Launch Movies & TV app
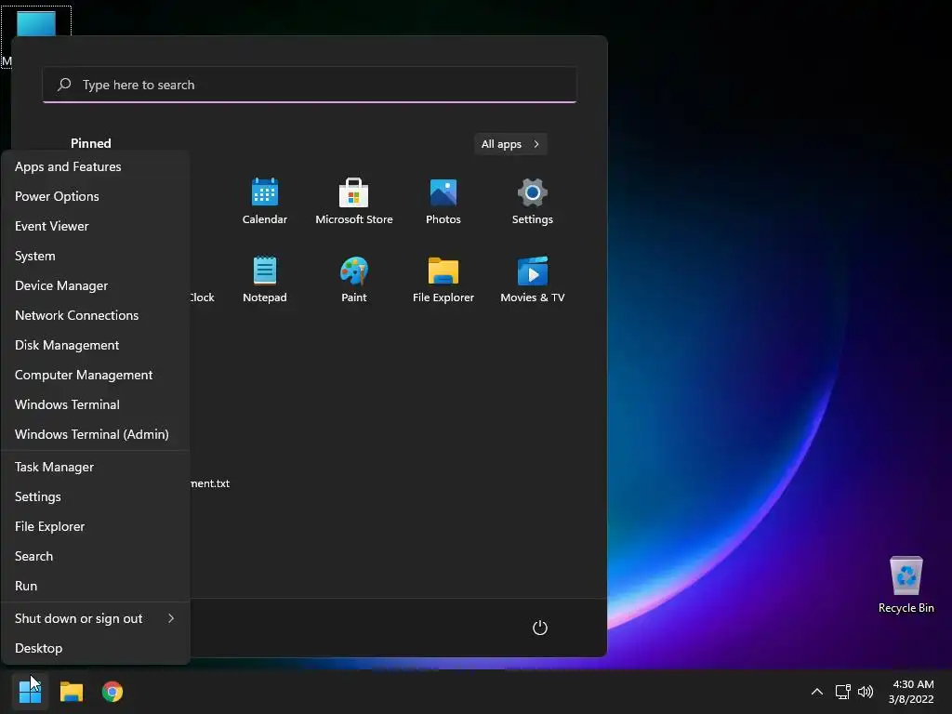This screenshot has width=952, height=714. [x=533, y=271]
